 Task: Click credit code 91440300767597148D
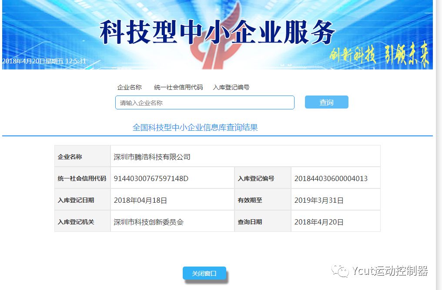tap(151, 178)
